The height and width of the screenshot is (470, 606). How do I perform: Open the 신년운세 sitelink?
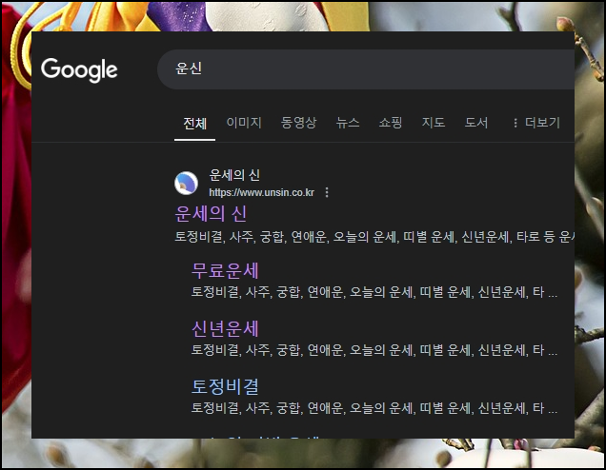pos(225,329)
